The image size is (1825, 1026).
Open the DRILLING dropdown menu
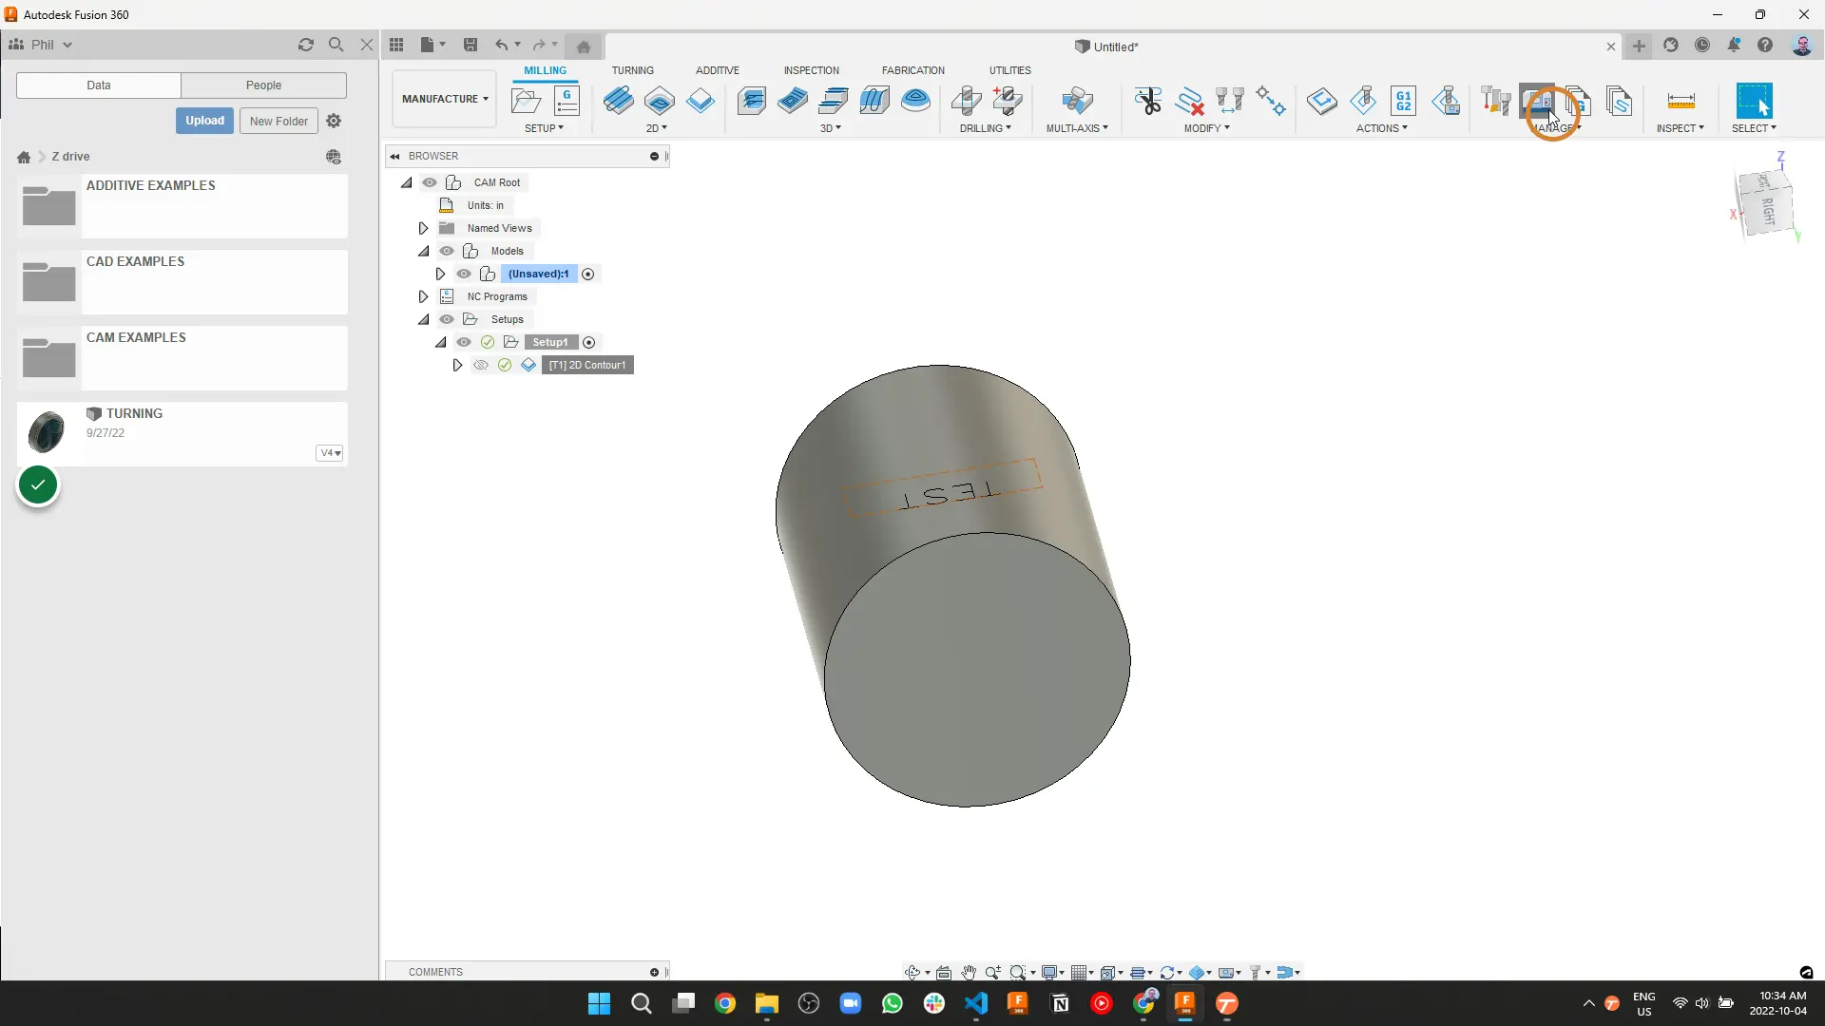pos(985,128)
